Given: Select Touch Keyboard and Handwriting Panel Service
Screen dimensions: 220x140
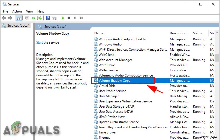Looking at the screenshot, I should [x=154, y=127].
